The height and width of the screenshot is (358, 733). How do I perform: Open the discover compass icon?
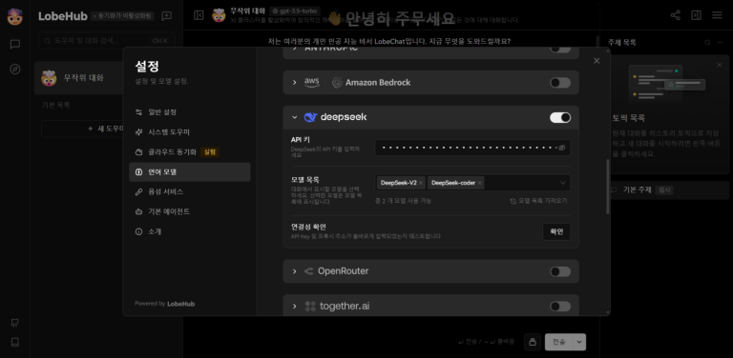pyautogui.click(x=15, y=69)
